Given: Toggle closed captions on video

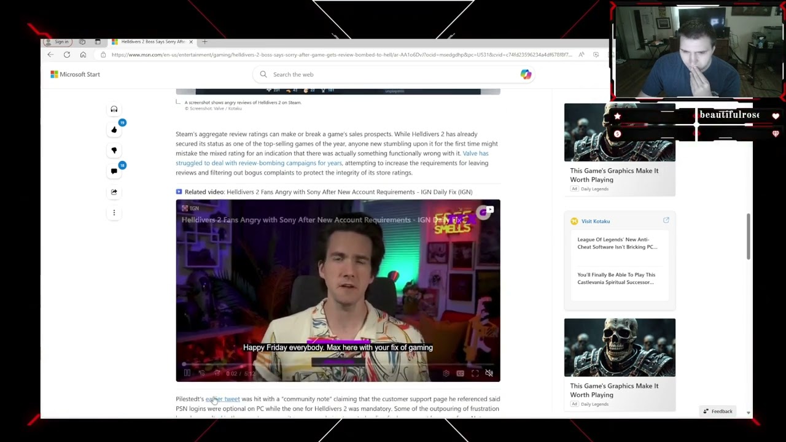Looking at the screenshot, I should 460,373.
